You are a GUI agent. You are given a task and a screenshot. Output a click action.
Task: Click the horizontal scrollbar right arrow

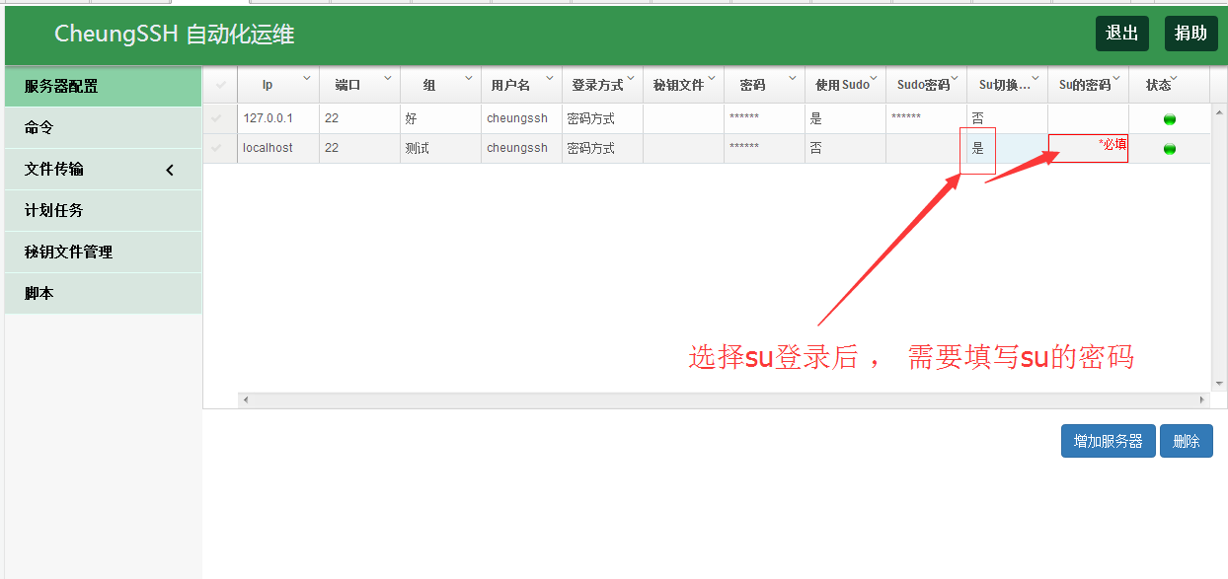1202,400
